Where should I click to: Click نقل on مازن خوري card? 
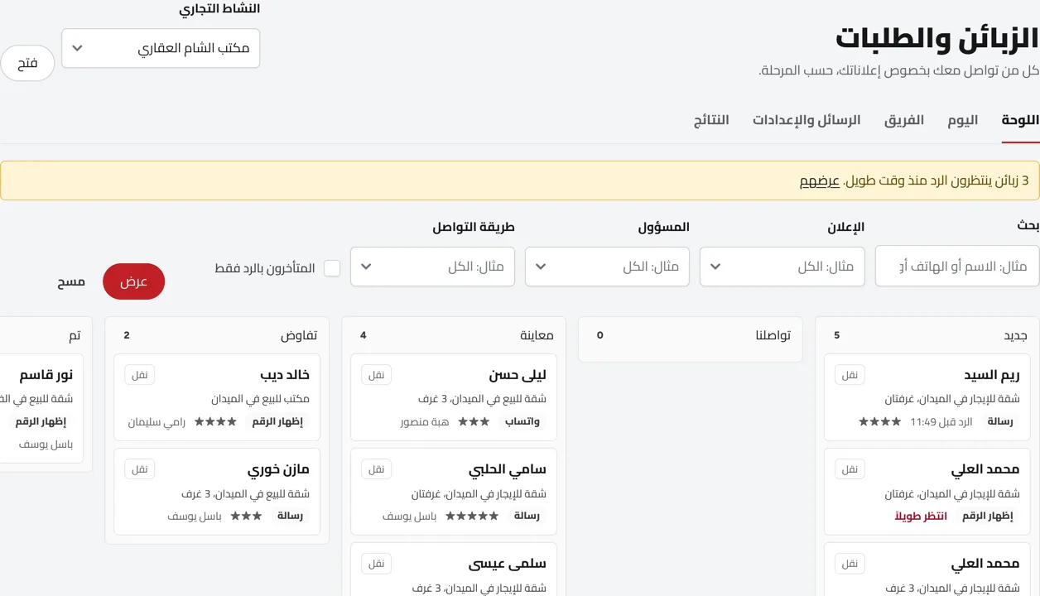click(x=140, y=469)
